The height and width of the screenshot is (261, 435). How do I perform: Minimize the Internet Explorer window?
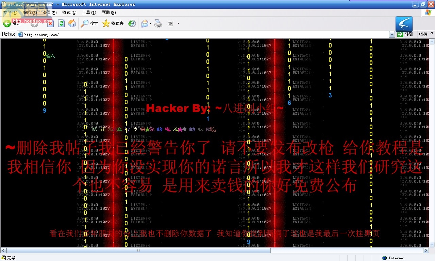click(415, 4)
